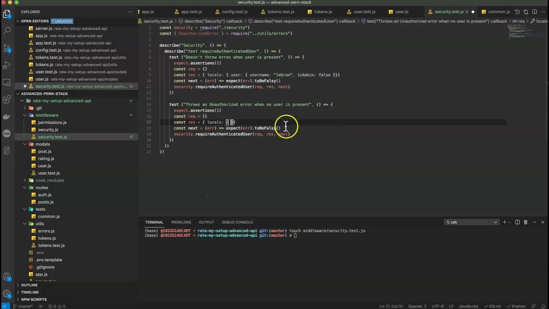Open Source Control view in activity bar

tap(7, 48)
